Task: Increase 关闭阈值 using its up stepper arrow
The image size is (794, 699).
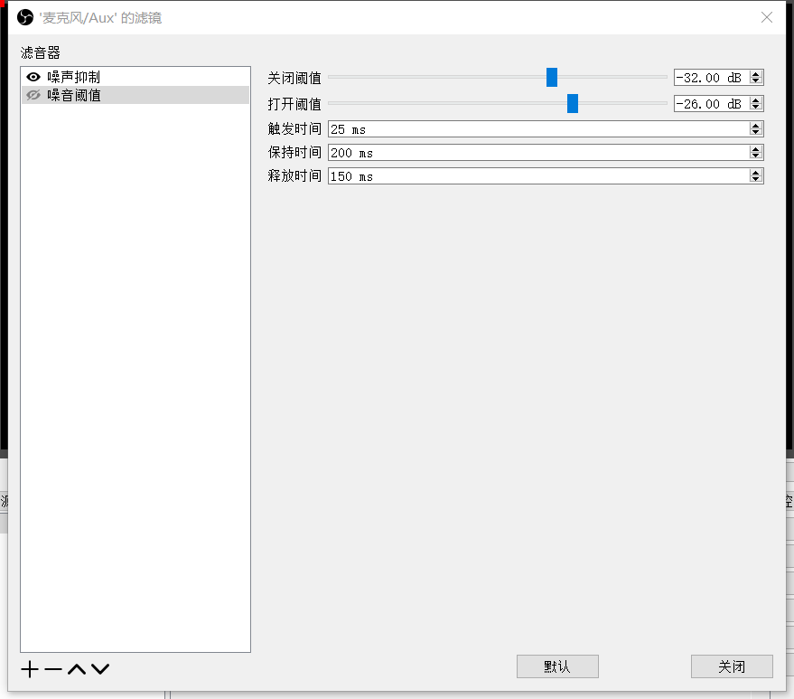Action: click(x=755, y=72)
